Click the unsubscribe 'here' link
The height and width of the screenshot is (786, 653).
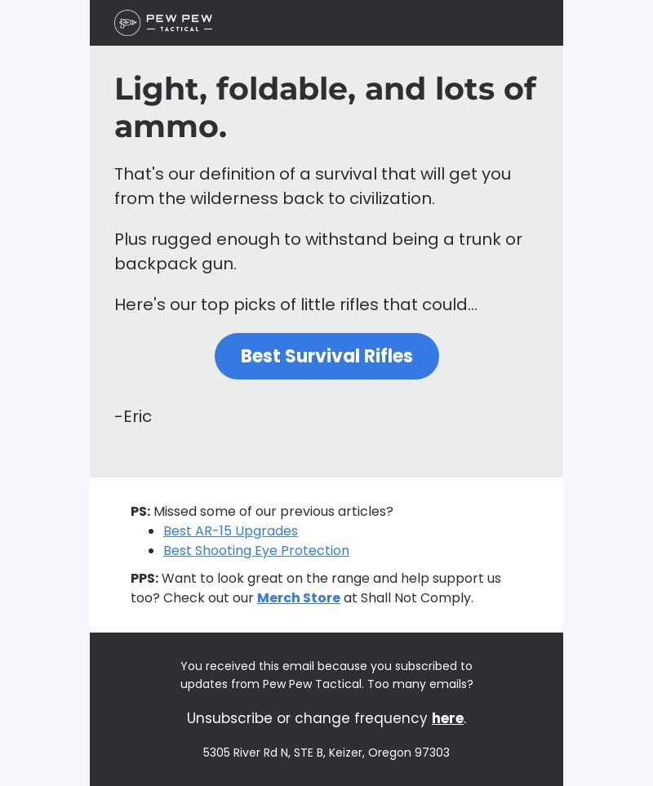[x=447, y=718]
